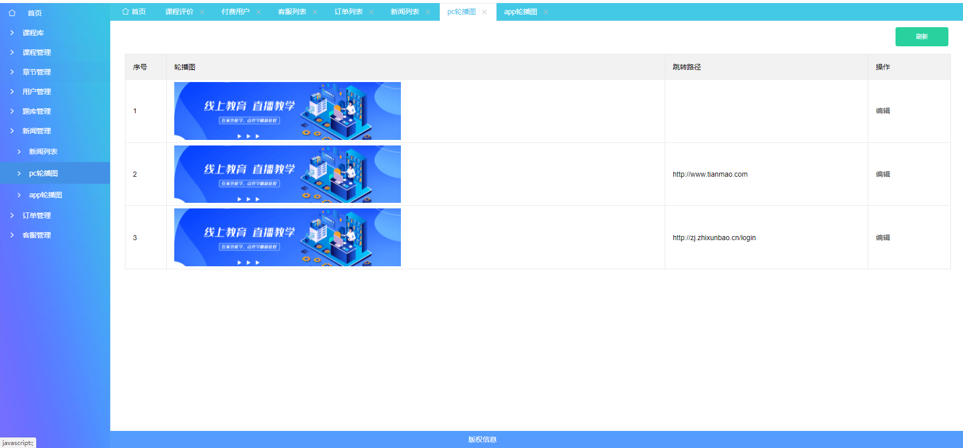Viewport: 963px width, 448px height.
Task: Close the 付费用户 tab
Action: 258,12
